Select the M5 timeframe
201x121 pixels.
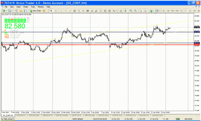tap(168, 11)
